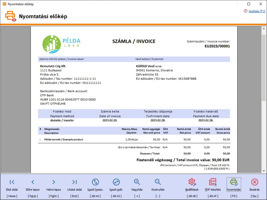Image resolution: width=267 pixels, height=200 pixels.
Task: Click the Total invoice value: 50,00 EUR line
Action: tap(183, 160)
